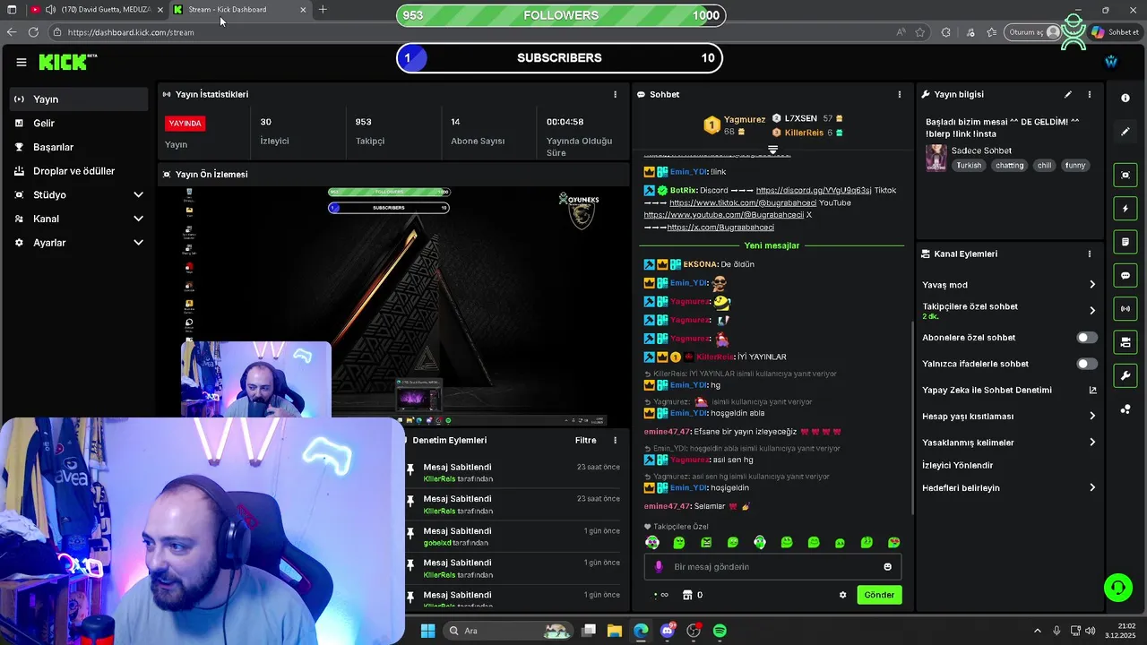Open Spotify from taskbar
The width and height of the screenshot is (1147, 645).
(x=720, y=631)
